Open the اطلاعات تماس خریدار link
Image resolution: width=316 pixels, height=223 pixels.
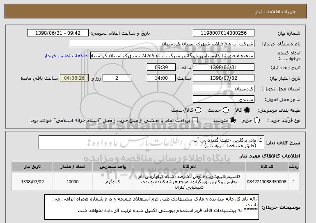(66, 56)
